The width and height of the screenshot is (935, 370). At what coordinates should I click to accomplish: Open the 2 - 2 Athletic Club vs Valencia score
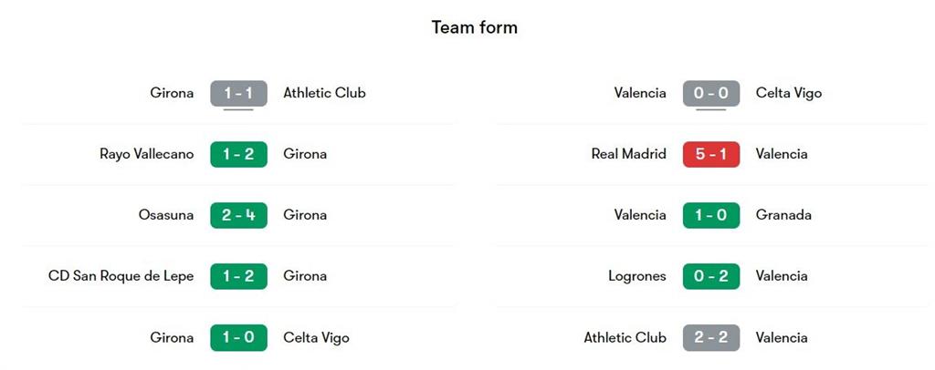click(x=710, y=337)
